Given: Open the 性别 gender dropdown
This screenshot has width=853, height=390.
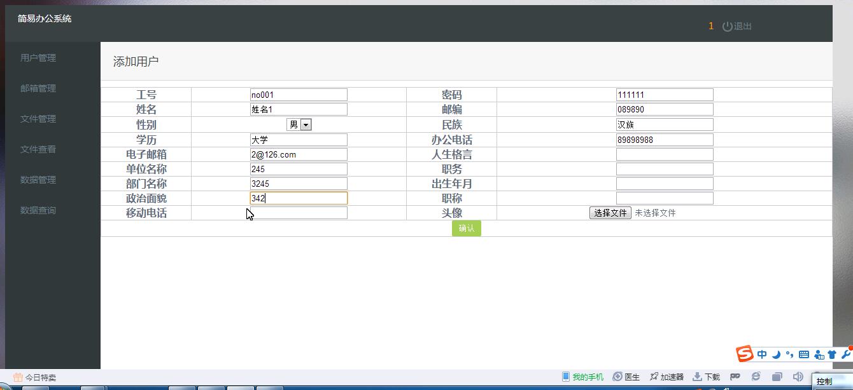Looking at the screenshot, I should coord(299,124).
